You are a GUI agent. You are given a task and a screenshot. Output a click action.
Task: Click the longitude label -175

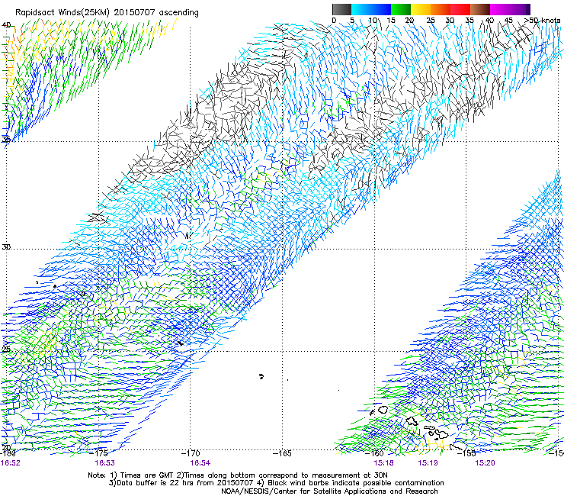tap(98, 453)
